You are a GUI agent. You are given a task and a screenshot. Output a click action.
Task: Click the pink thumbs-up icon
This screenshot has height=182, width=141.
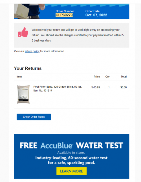tap(23, 32)
